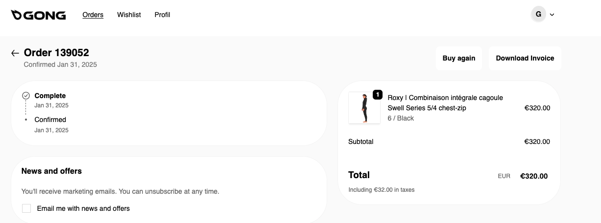The image size is (601, 223).
Task: Click the Roxy Combinaison intégrale product title
Action: (445, 102)
